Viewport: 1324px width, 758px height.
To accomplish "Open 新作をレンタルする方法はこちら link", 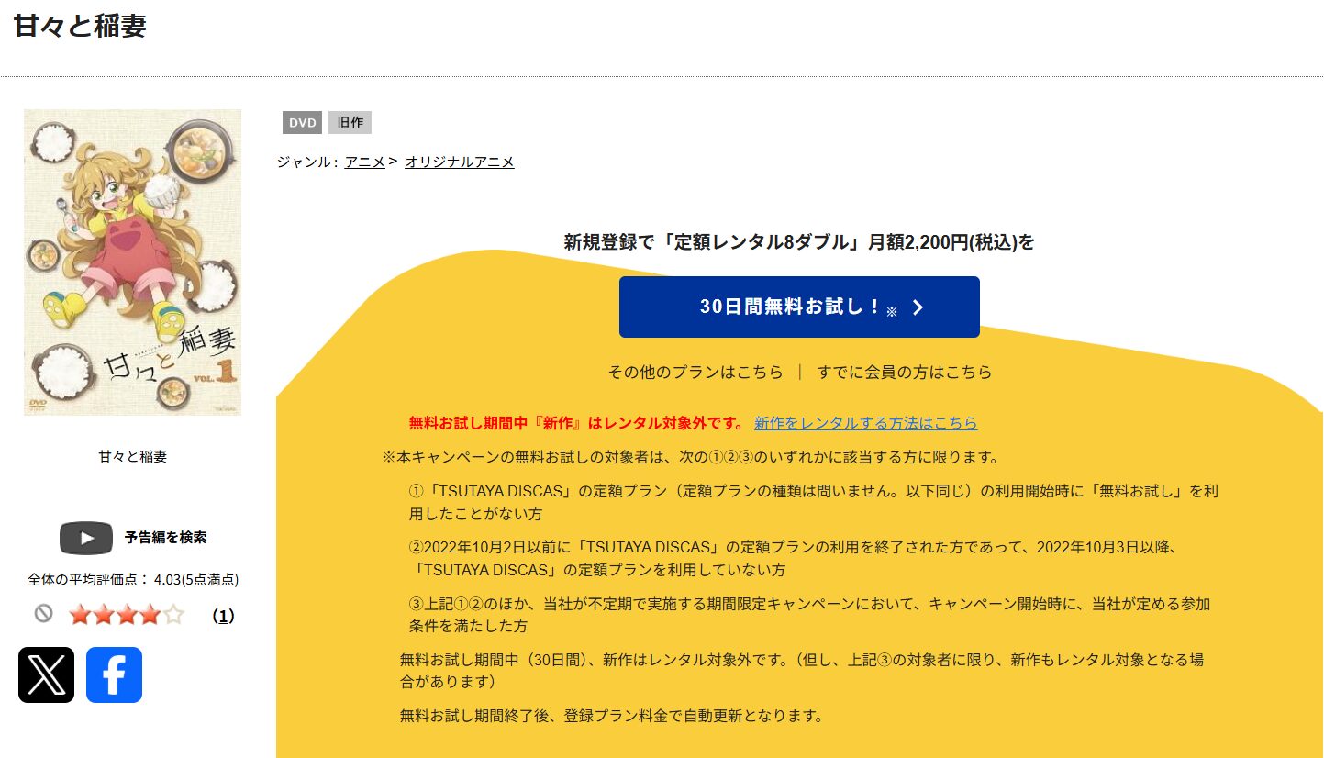I will (866, 423).
